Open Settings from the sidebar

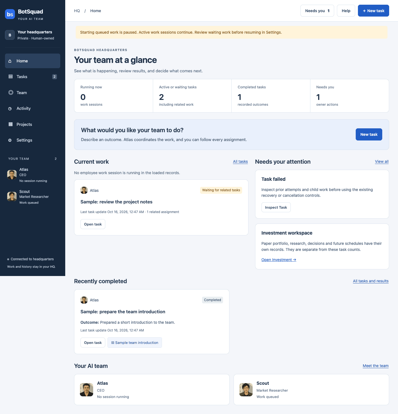click(x=33, y=140)
